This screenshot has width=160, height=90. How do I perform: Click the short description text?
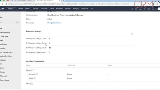coord(65,15)
